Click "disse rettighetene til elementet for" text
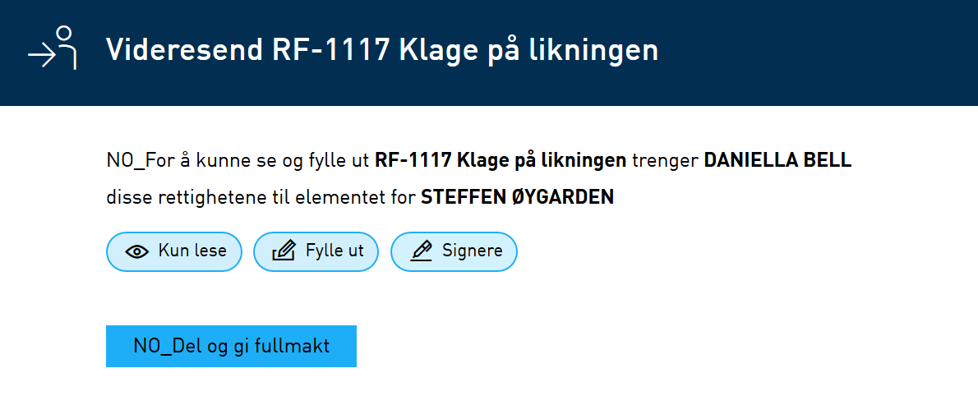978x405 pixels. tap(261, 197)
